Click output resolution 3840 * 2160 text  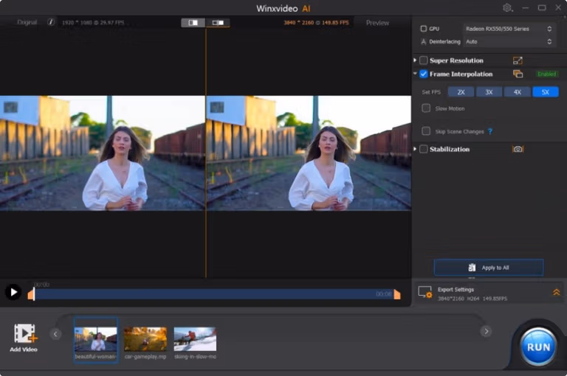pos(317,22)
